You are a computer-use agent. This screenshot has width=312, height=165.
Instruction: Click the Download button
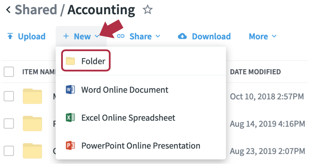(x=204, y=36)
